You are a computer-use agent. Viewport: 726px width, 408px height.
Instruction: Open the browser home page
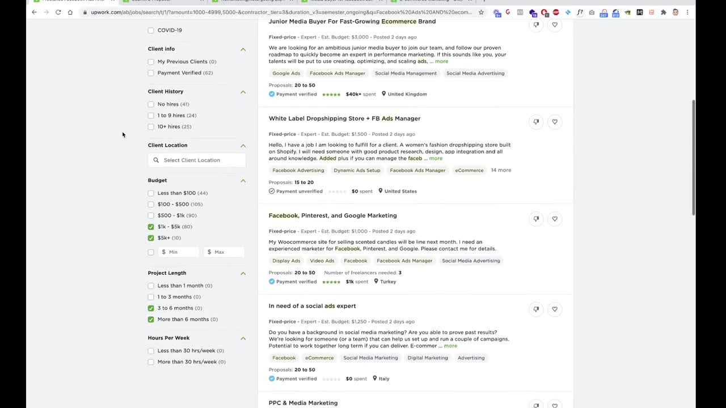point(70,12)
